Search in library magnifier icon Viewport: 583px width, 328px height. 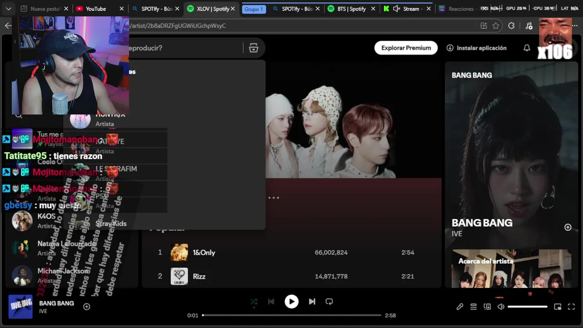coord(19,116)
